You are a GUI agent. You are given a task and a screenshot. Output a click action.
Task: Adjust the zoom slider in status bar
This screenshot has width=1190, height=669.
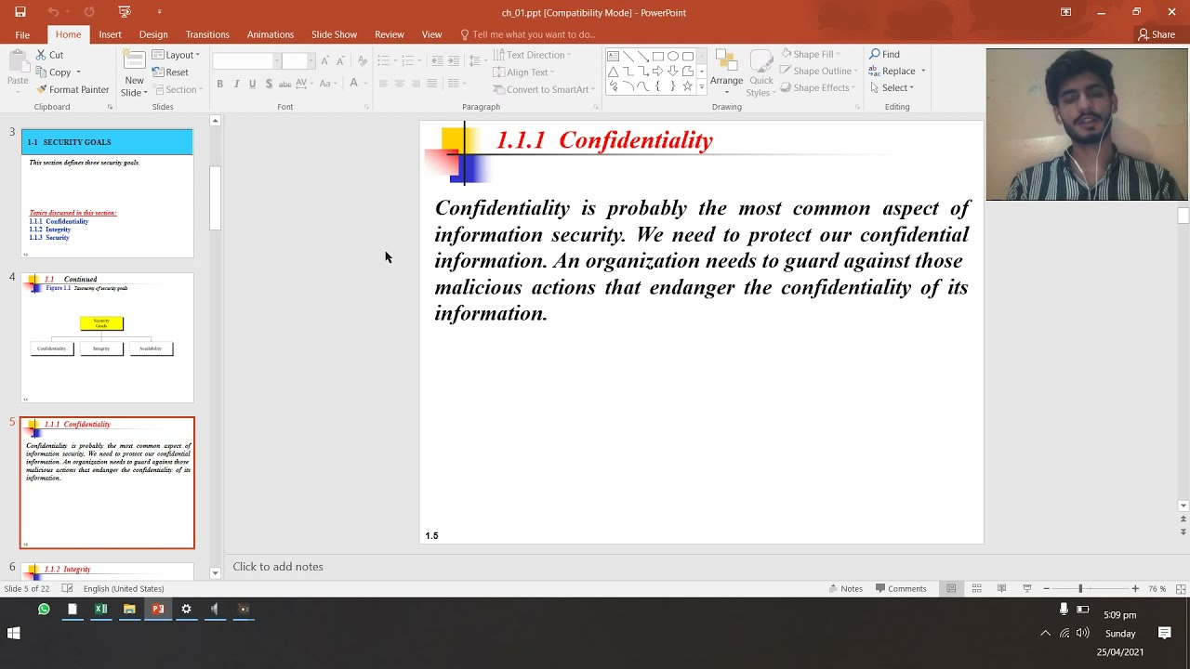click(x=1080, y=588)
